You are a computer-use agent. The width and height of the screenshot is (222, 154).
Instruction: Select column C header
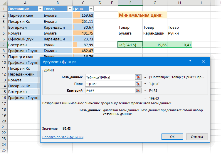pyautogui.click(x=83, y=3)
